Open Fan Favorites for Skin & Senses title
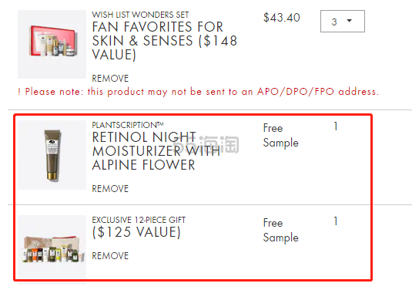412x290 pixels. click(165, 41)
